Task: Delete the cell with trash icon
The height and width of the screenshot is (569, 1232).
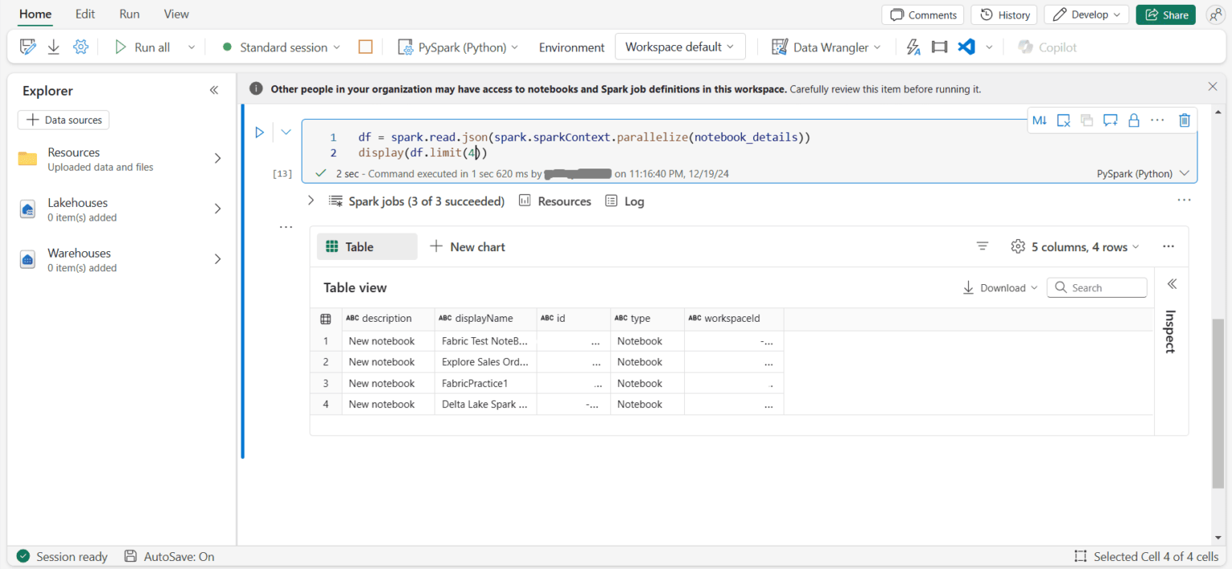Action: 1185,120
